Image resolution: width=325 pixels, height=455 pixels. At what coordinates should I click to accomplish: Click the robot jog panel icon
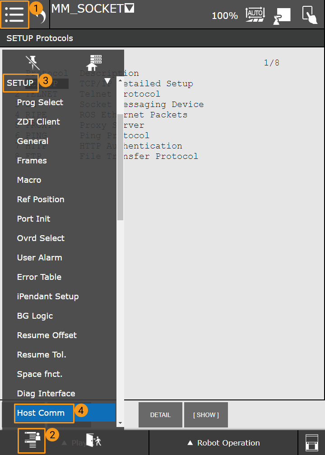pos(282,15)
